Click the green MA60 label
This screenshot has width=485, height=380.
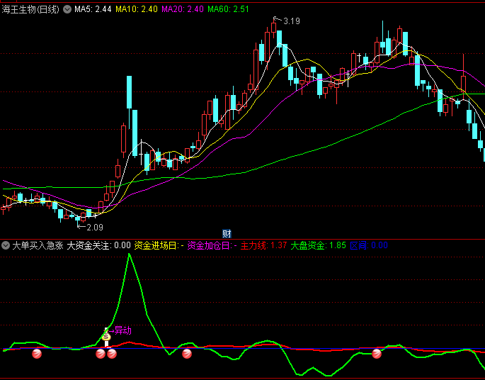click(229, 9)
